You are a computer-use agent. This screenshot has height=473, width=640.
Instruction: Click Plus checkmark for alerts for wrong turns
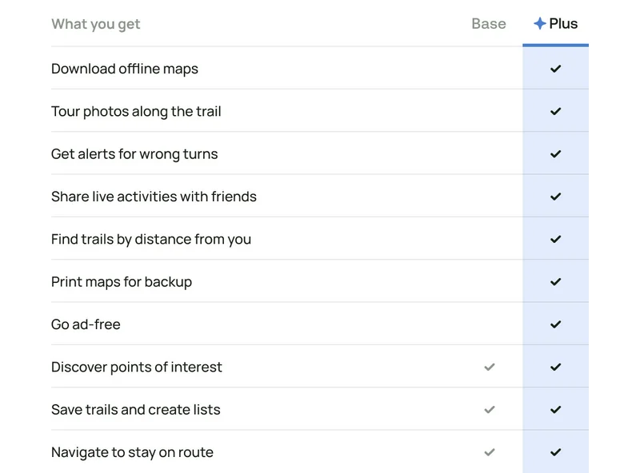tap(555, 153)
